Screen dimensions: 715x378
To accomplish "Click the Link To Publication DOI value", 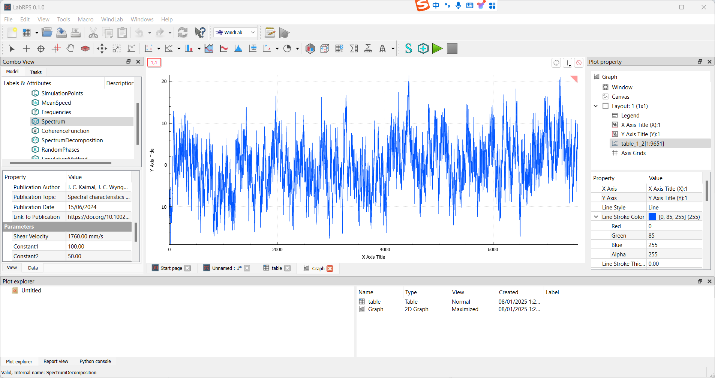I will [x=99, y=217].
